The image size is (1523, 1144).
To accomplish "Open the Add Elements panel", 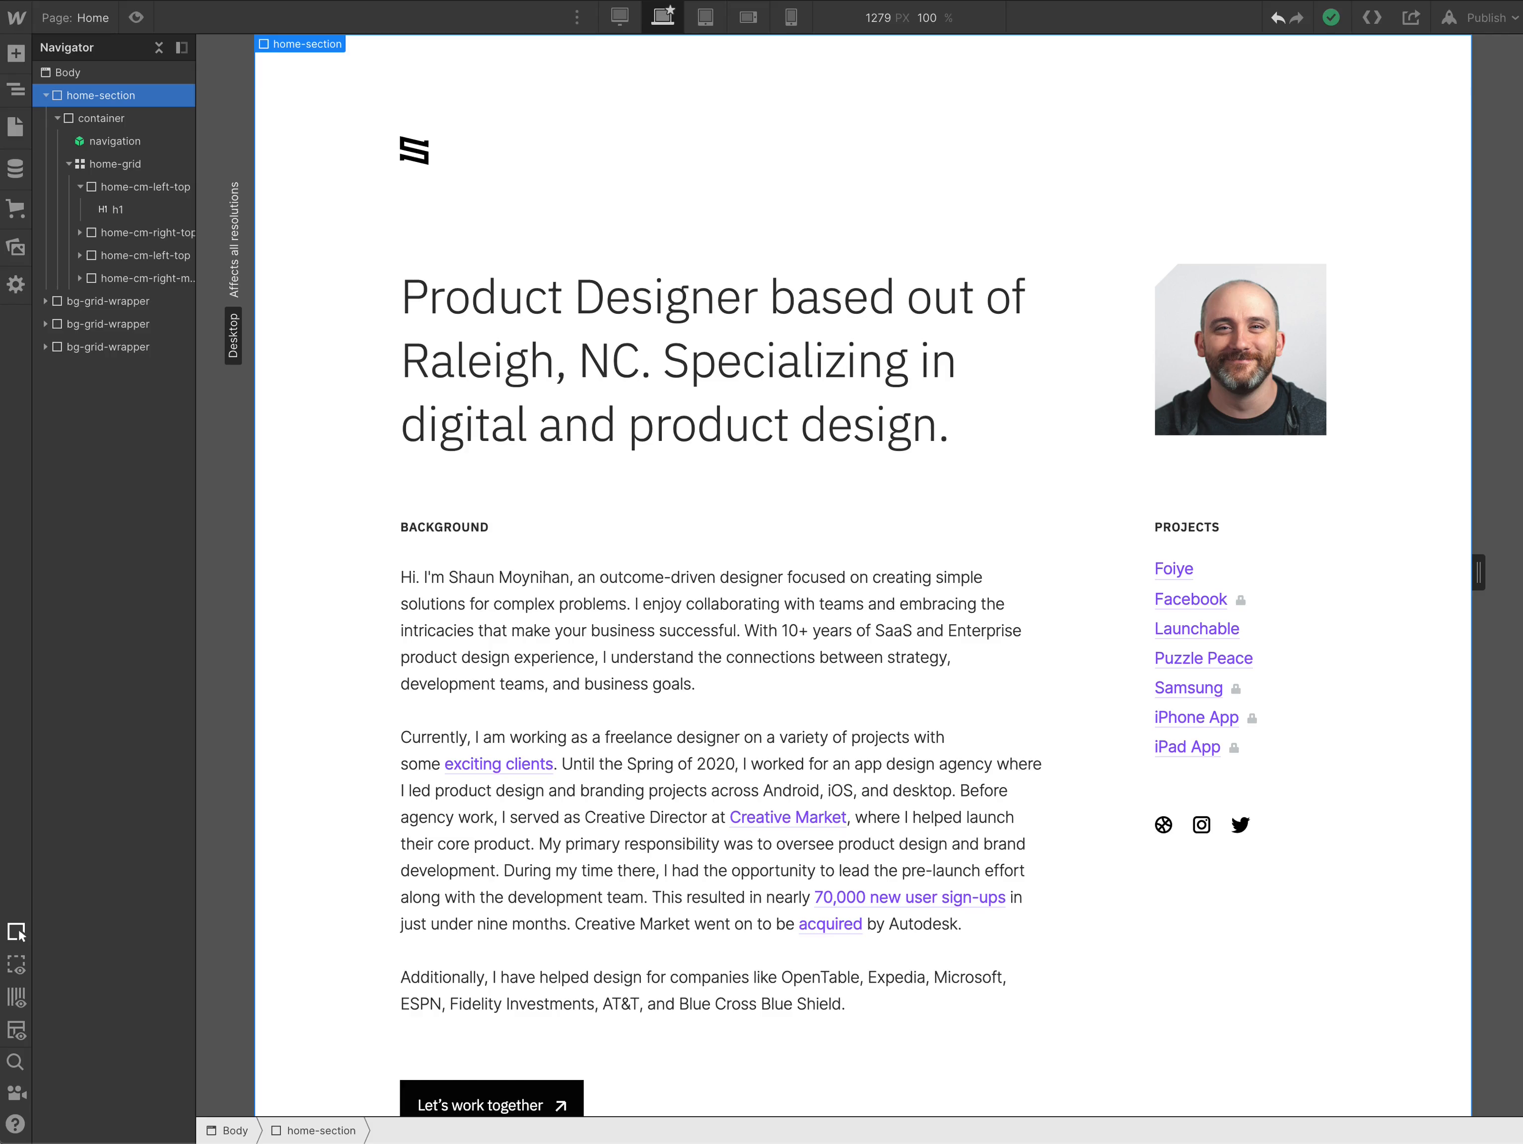I will click(16, 54).
